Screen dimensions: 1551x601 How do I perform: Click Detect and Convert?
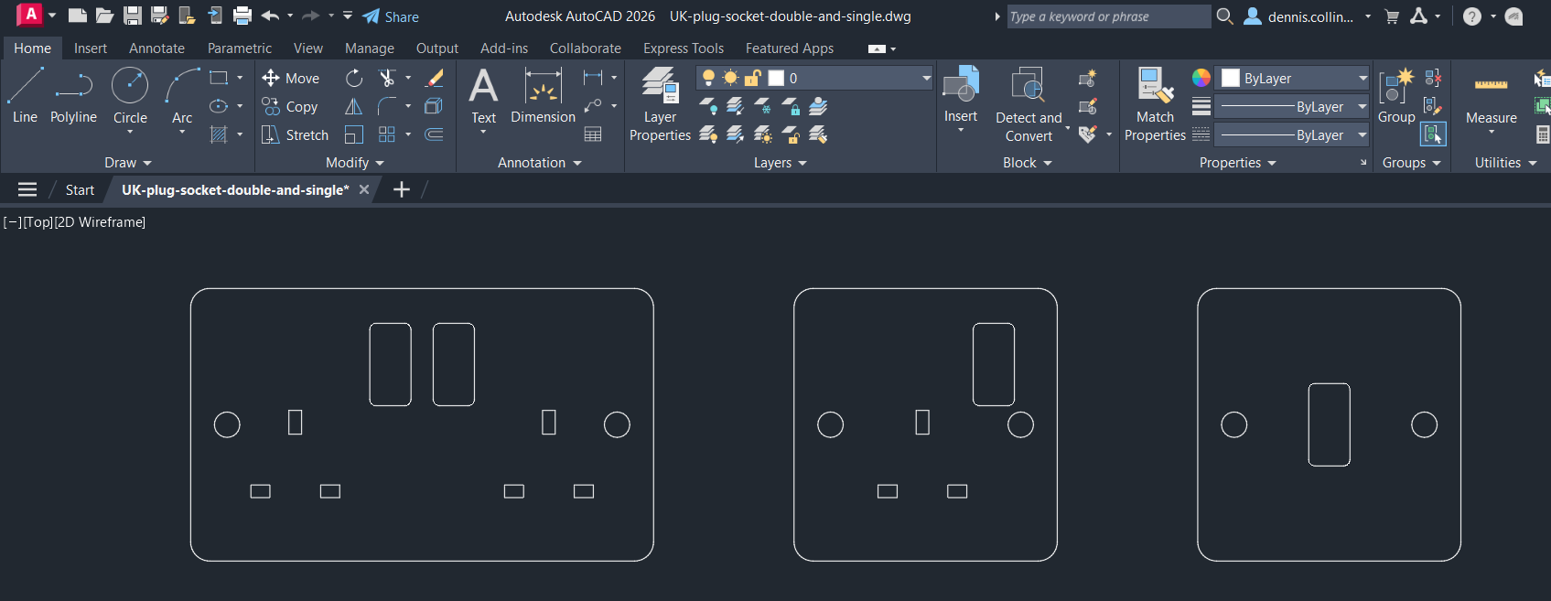[x=1029, y=104]
